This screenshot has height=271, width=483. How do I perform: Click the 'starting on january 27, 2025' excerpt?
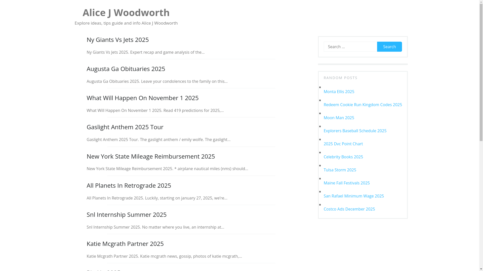157,198
